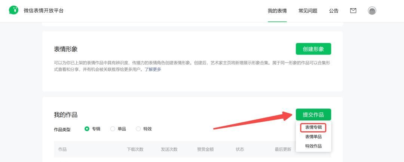Select the 特效 radio button
Screen dimensions: 404x162
[138, 129]
